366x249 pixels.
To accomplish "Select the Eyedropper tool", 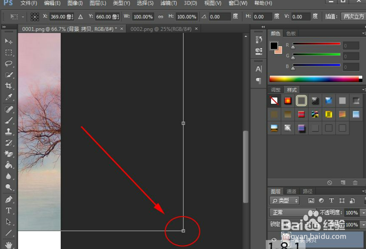I will (9, 97).
